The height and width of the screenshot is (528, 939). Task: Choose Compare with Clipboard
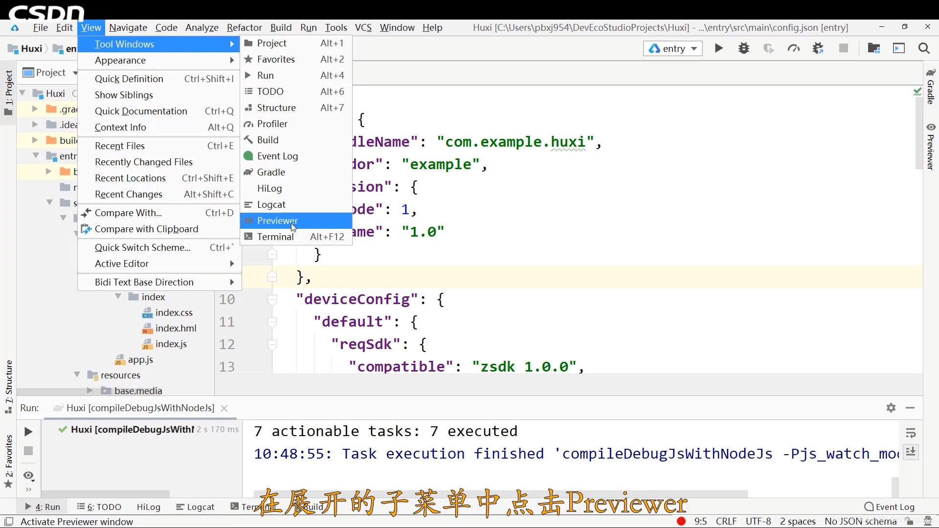click(159, 229)
